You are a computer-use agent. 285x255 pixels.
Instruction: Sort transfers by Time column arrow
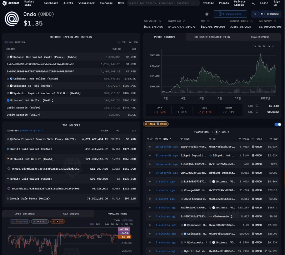pos(170,139)
